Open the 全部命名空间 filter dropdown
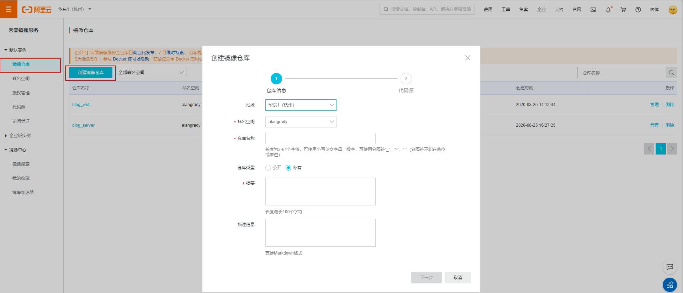 [x=151, y=73]
